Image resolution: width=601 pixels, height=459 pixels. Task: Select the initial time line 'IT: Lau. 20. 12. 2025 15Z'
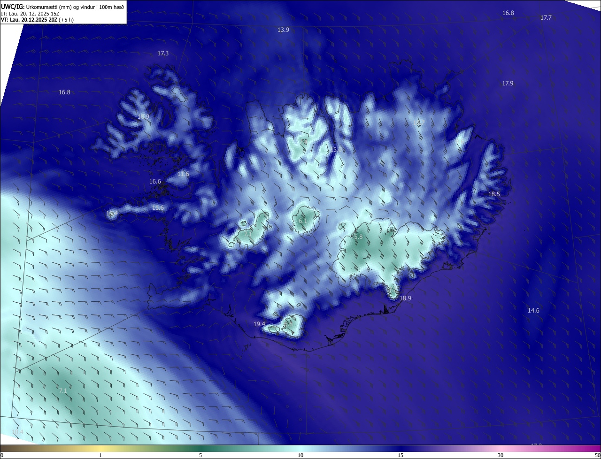(x=31, y=13)
